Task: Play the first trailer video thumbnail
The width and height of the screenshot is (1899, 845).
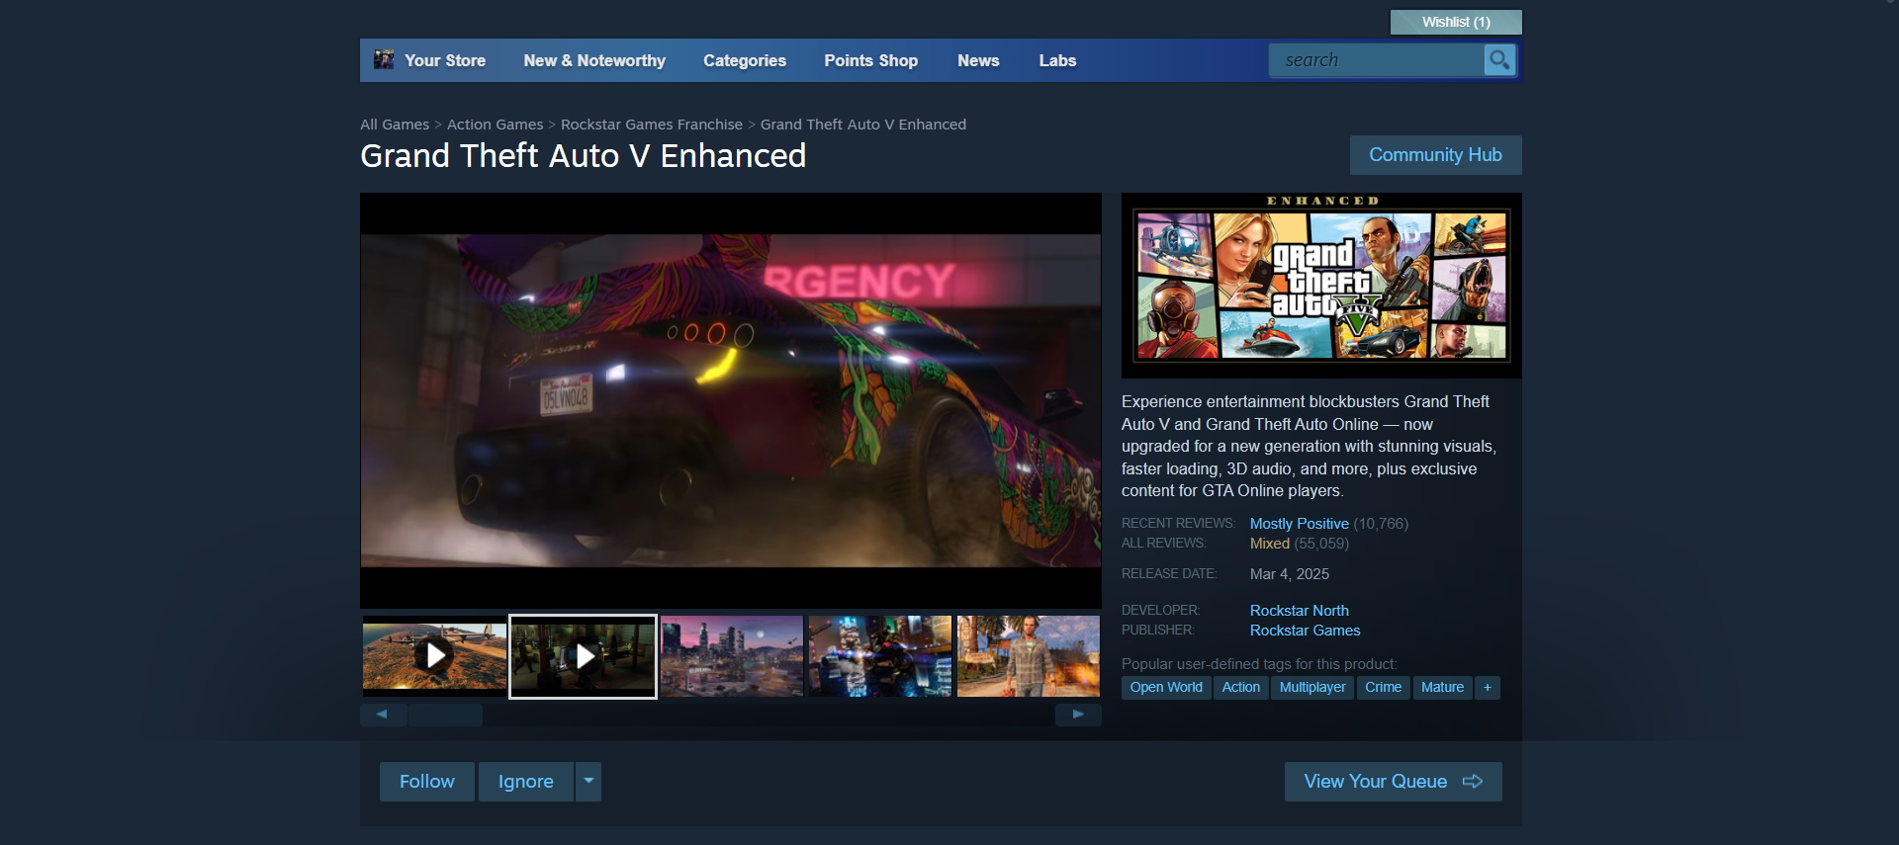Action: [x=434, y=655]
